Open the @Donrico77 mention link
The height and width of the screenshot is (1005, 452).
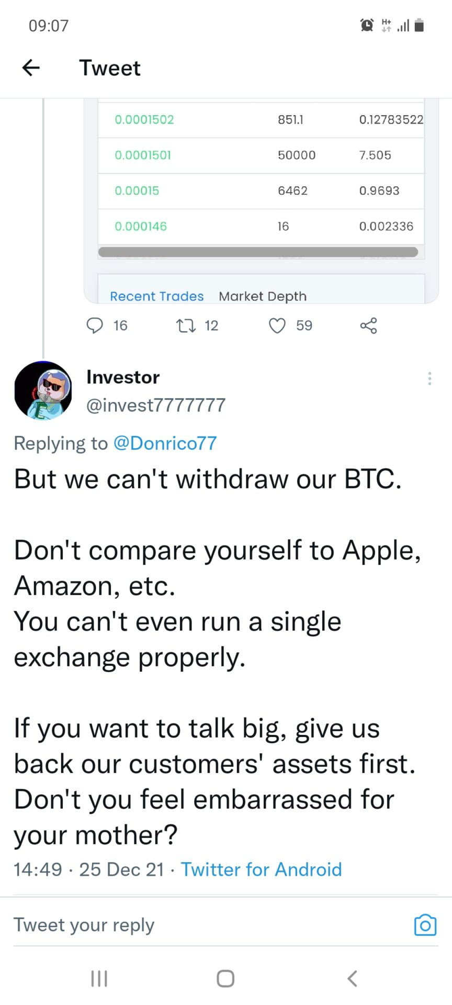pos(165,443)
